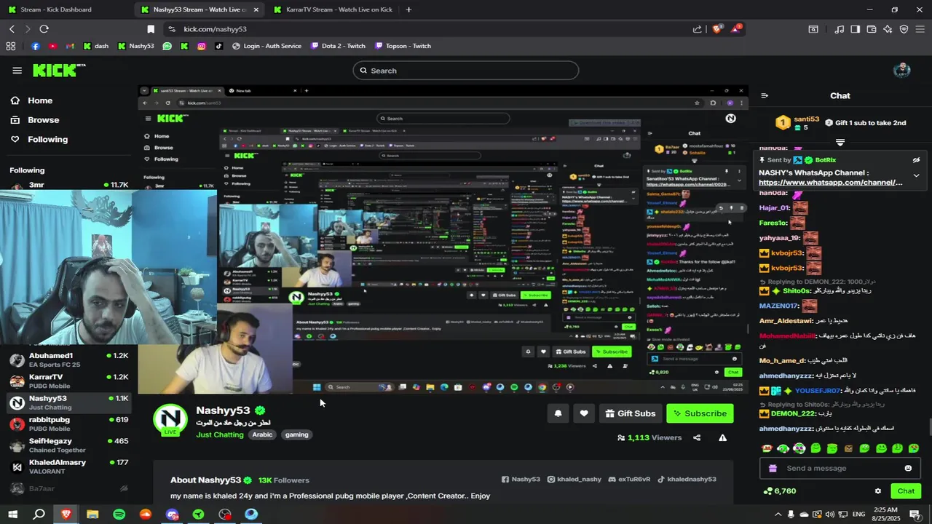Screen dimensions: 932x524
Task: Hide the pinned BotRix message
Action: [916, 160]
